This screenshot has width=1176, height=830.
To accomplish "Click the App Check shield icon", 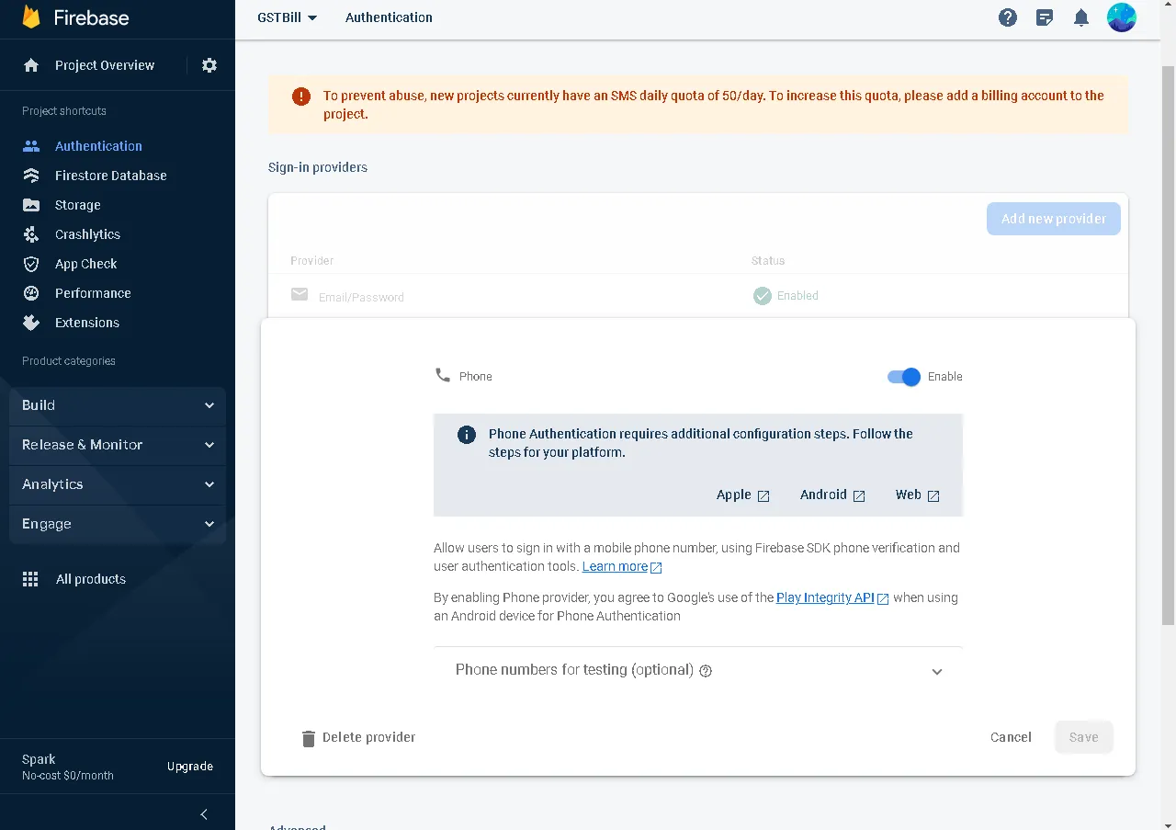I will tap(31, 264).
